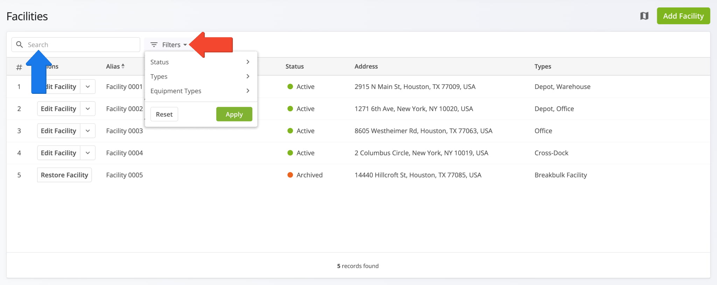The width and height of the screenshot is (717, 285).
Task: Click address 8605 Westheimer Rd, Houston
Action: 423,131
